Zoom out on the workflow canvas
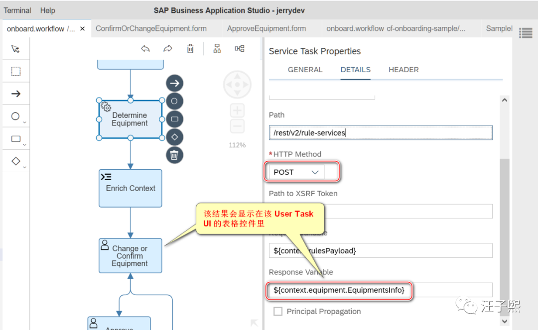The height and width of the screenshot is (330, 538). coord(237,126)
